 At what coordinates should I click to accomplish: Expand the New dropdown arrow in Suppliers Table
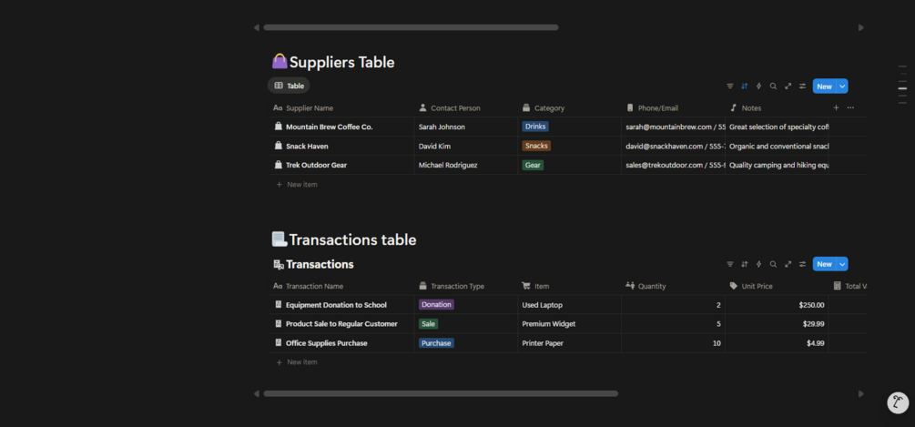click(842, 86)
